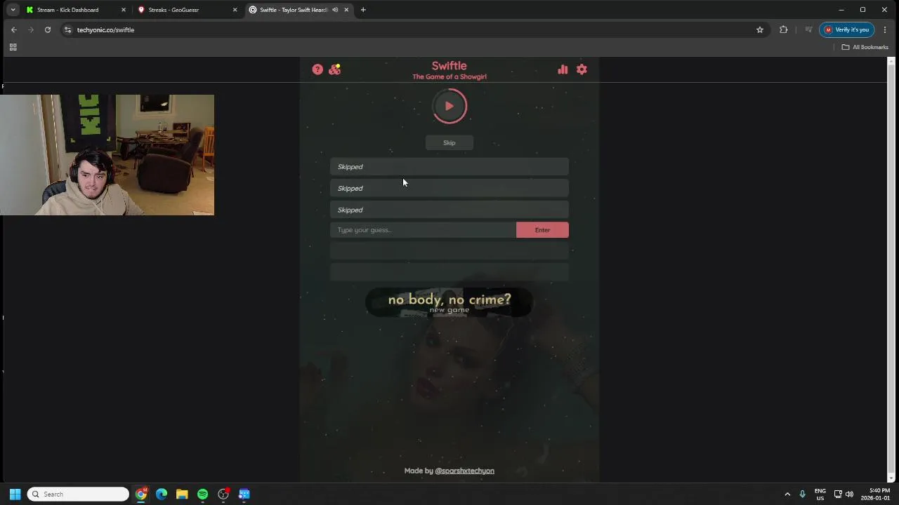Open the ENG US language switcher
899x505 pixels.
tap(820, 494)
